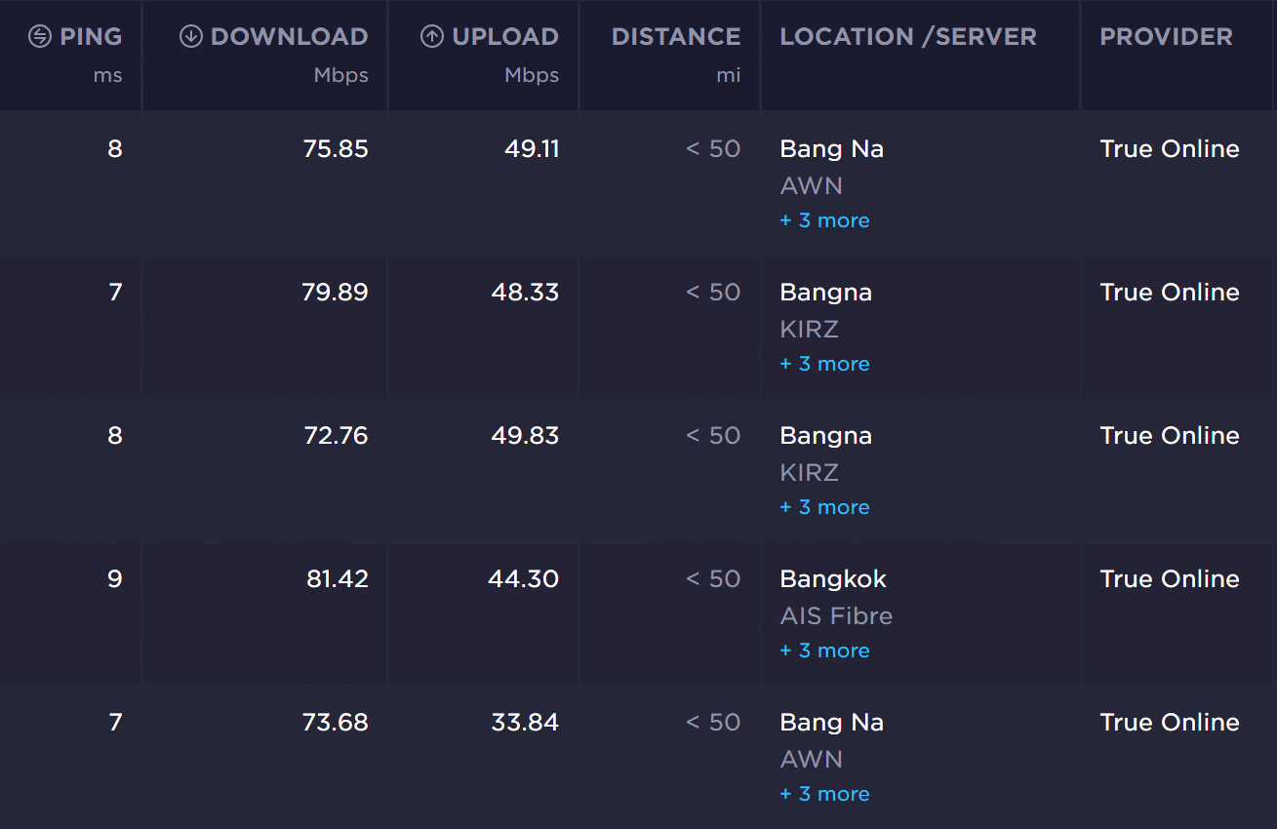Click True Online in the 72.76 row

coord(1170,436)
